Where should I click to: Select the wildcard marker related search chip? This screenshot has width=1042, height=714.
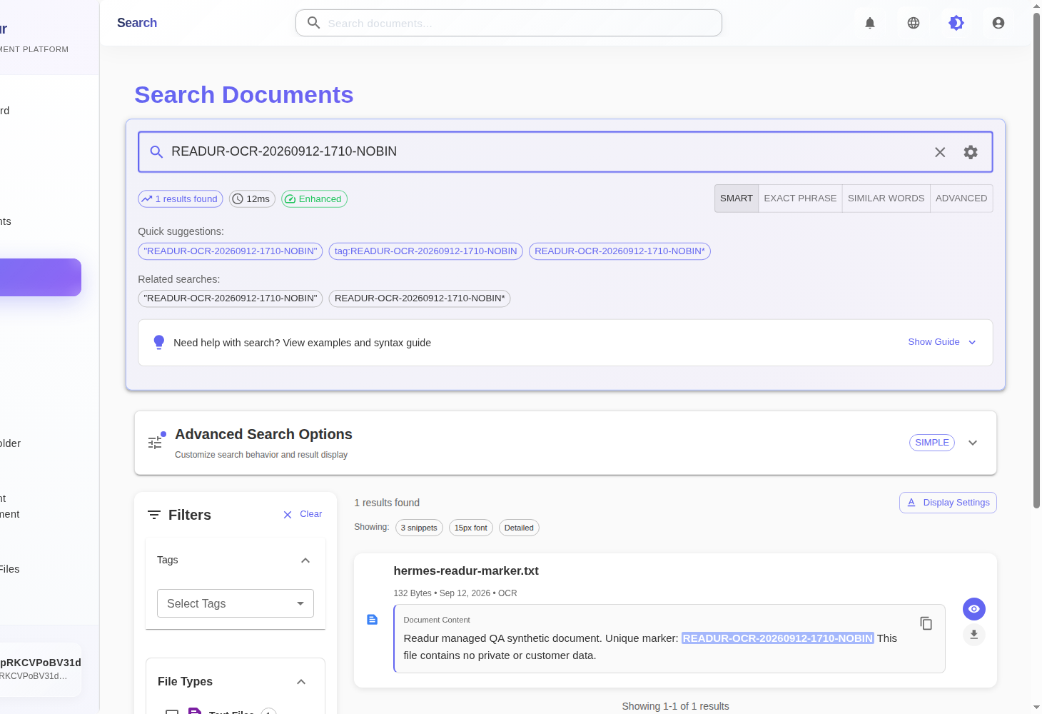pos(420,298)
